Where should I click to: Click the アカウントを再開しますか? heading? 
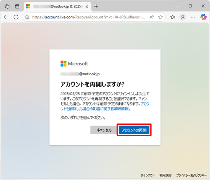click(92, 84)
